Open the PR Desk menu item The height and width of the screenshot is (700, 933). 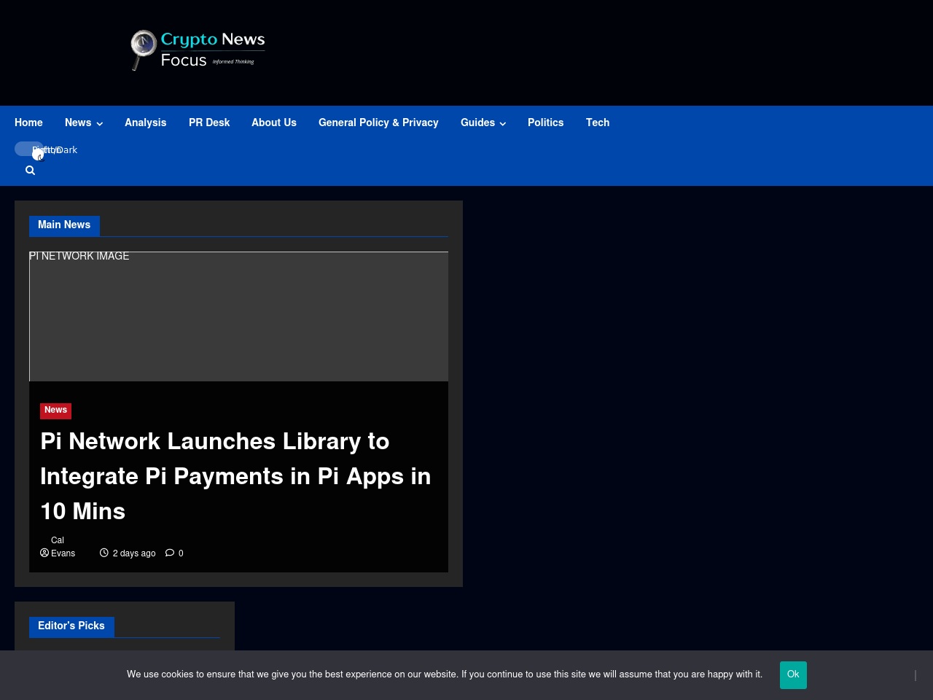coord(209,122)
